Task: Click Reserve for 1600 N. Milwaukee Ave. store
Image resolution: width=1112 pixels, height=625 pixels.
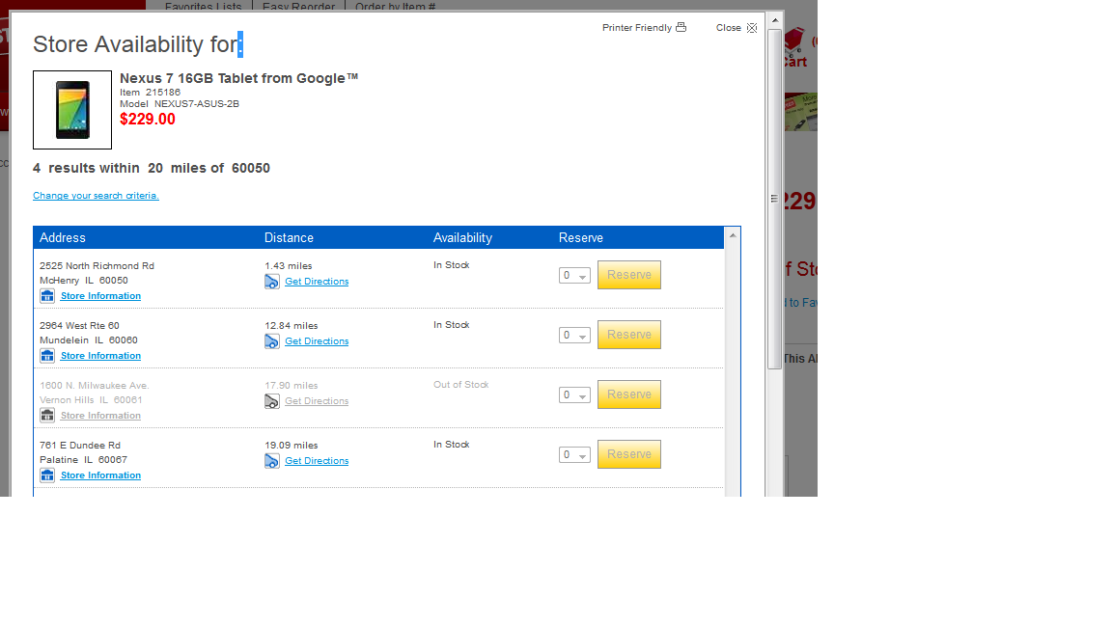Action: [629, 394]
